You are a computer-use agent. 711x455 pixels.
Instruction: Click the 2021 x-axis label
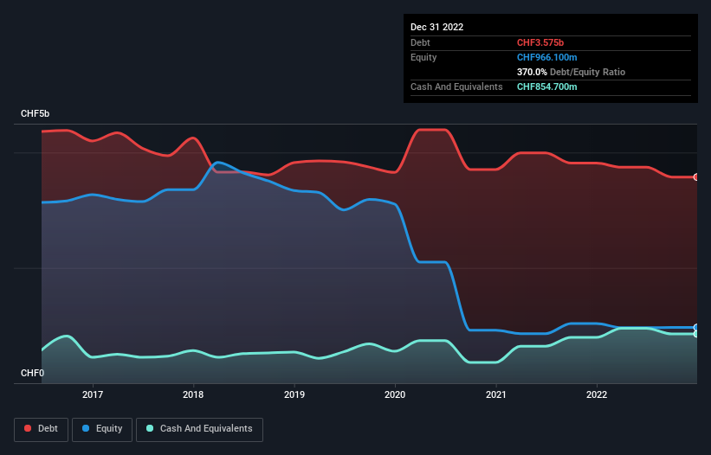pyautogui.click(x=496, y=394)
